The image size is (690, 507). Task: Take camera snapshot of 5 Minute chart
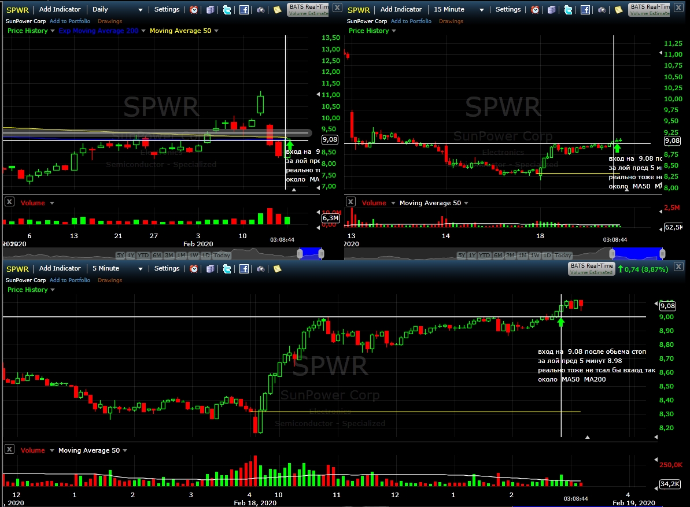260,269
